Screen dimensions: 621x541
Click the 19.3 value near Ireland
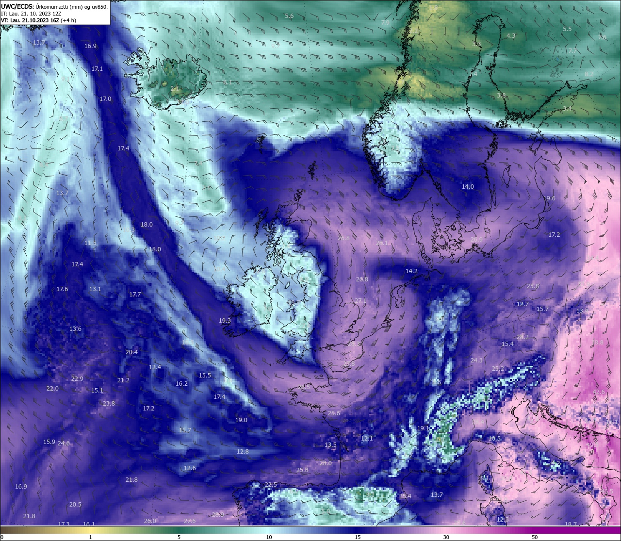coord(225,320)
